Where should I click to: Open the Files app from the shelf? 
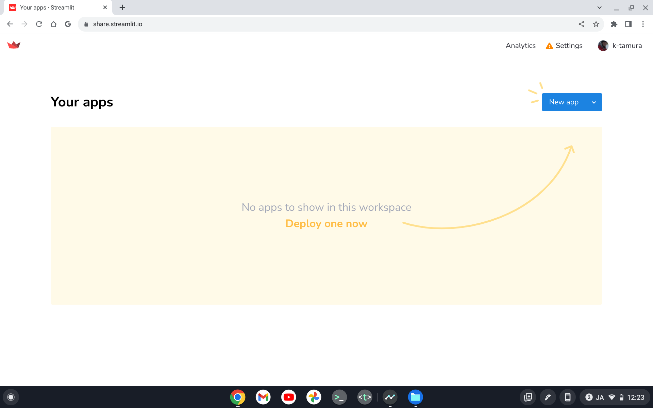pos(415,397)
